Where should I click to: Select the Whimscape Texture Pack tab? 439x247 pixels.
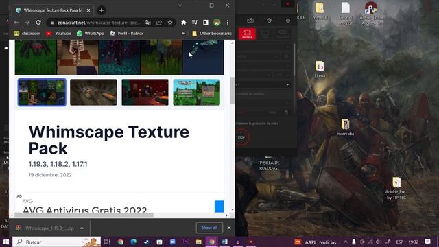point(53,10)
